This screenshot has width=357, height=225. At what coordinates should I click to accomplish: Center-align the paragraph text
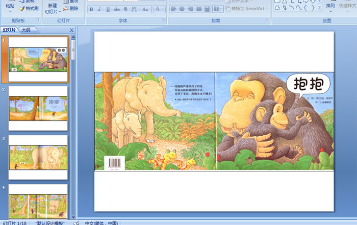click(182, 9)
